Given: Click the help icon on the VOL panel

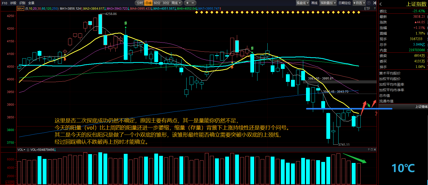Looking at the screenshot, I should pos(369,150).
